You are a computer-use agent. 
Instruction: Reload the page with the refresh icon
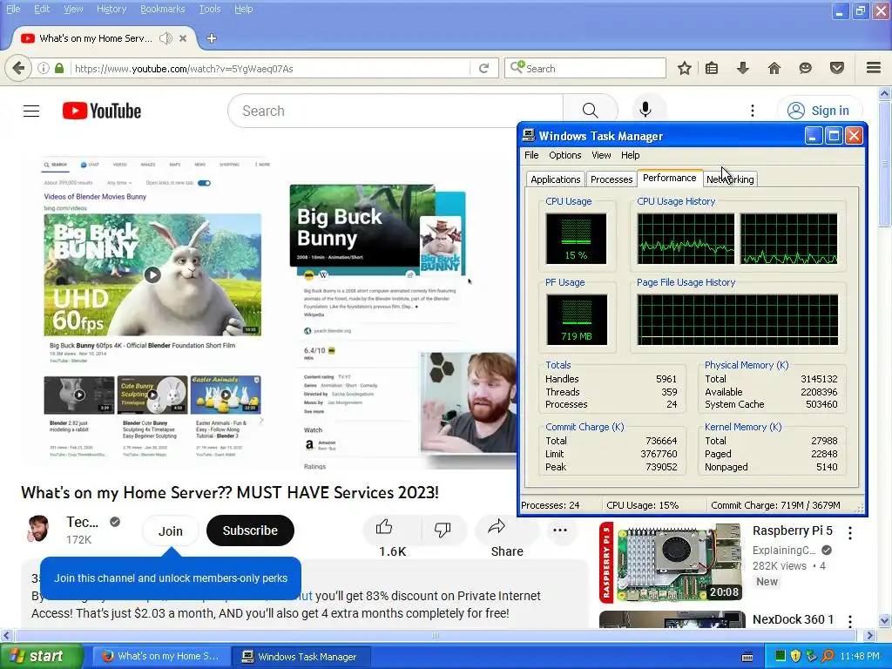pos(483,68)
